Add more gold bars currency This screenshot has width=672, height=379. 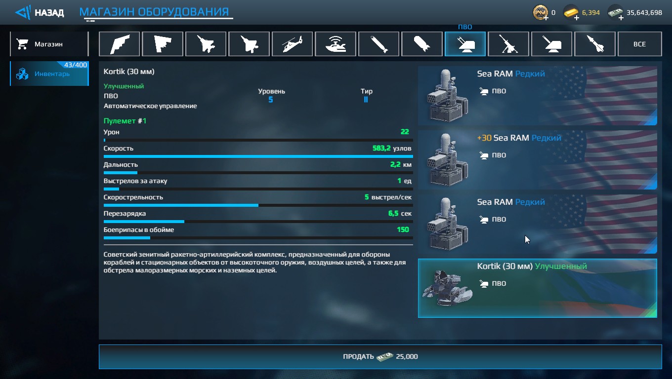point(576,18)
